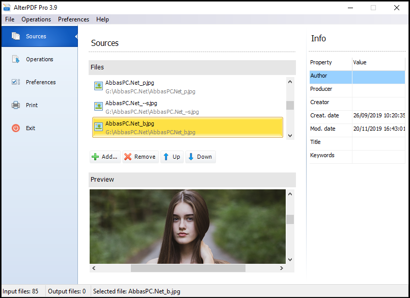Image resolution: width=410 pixels, height=298 pixels.
Task: Click preview horizontal scrollbar thumb
Action: tap(188, 268)
